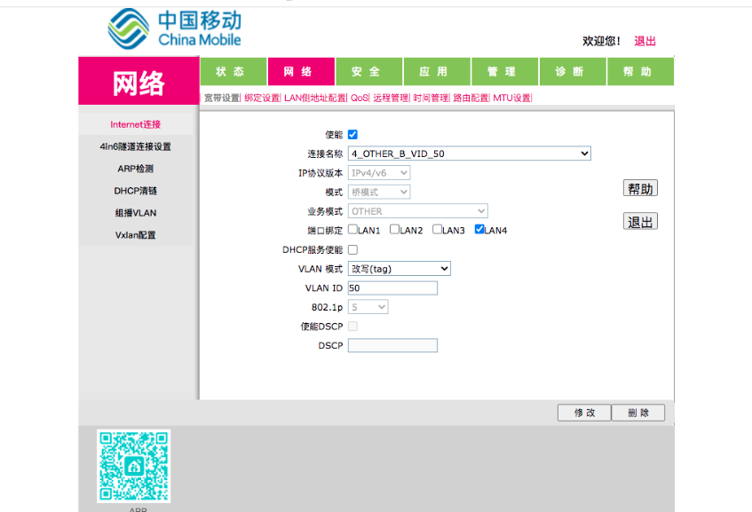
Task: Enable the DHCP服务使能 checkbox
Action: tap(352, 249)
